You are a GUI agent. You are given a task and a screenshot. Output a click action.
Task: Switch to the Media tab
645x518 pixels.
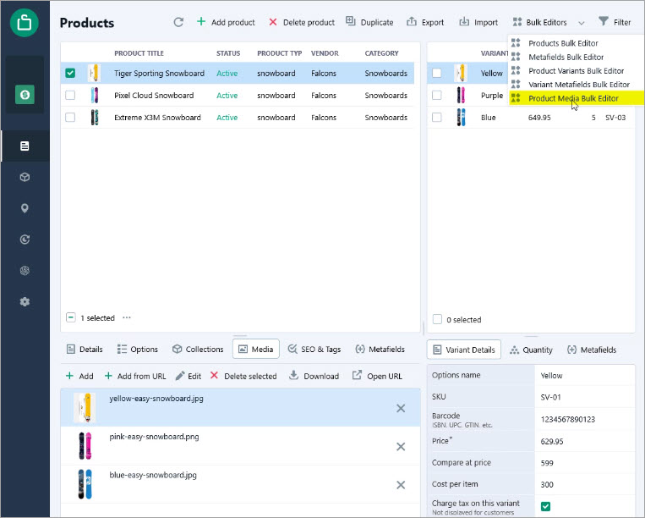click(256, 350)
